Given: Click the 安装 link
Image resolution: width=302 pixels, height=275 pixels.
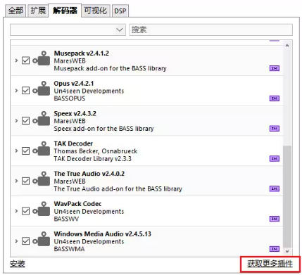Looking at the screenshot, I should pyautogui.click(x=18, y=264).
